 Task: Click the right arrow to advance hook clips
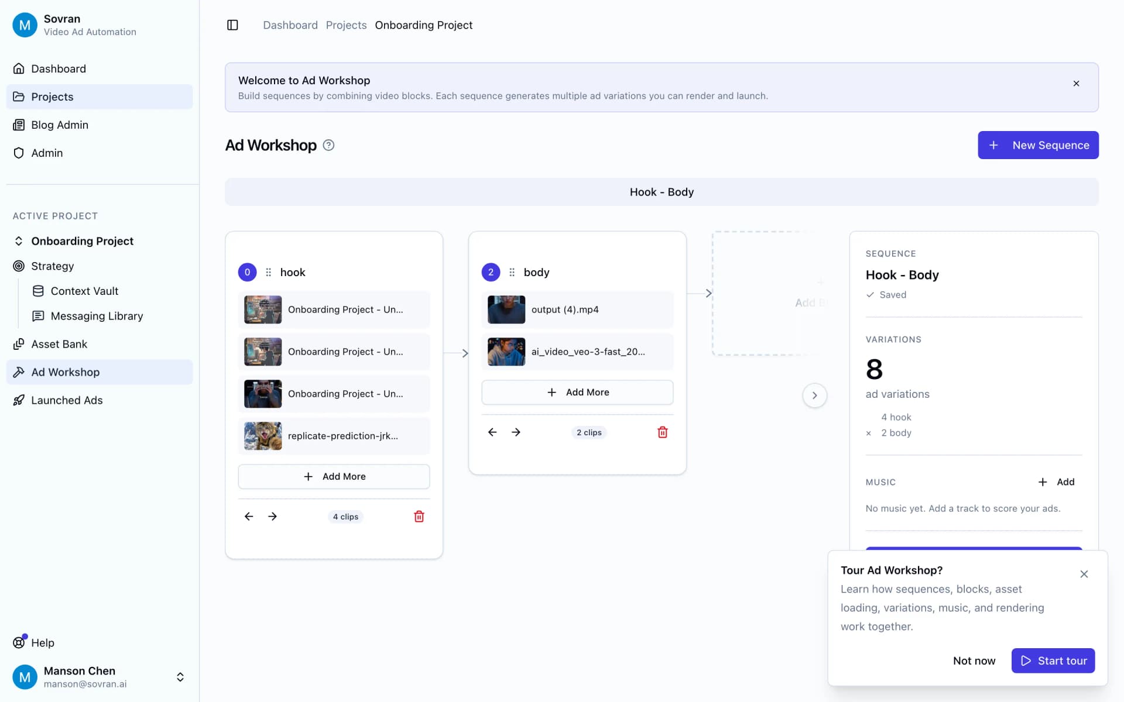[273, 516]
